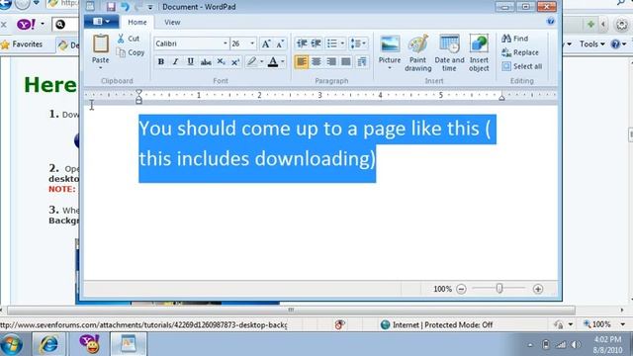Grow font size
Viewport: 633px width, 356px height.
click(266, 44)
